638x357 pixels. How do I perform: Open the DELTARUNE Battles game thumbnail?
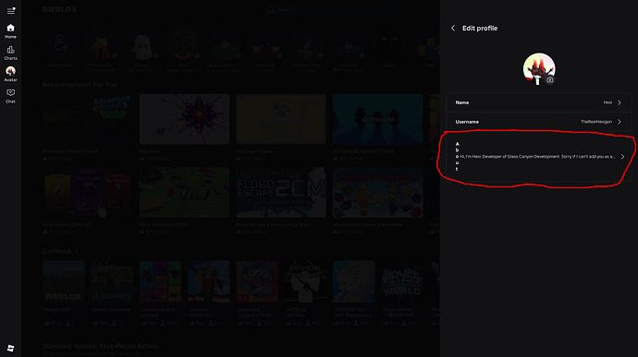[x=377, y=119]
